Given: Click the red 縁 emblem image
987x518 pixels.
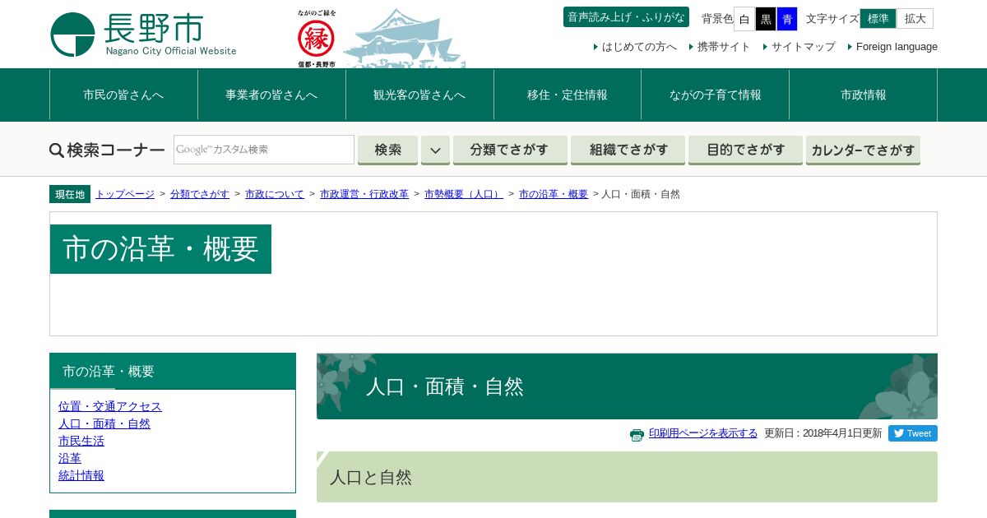Looking at the screenshot, I should 317,38.
